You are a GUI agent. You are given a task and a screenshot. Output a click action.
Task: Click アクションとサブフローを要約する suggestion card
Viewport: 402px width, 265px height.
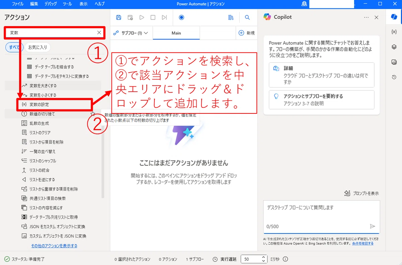pyautogui.click(x=322, y=100)
